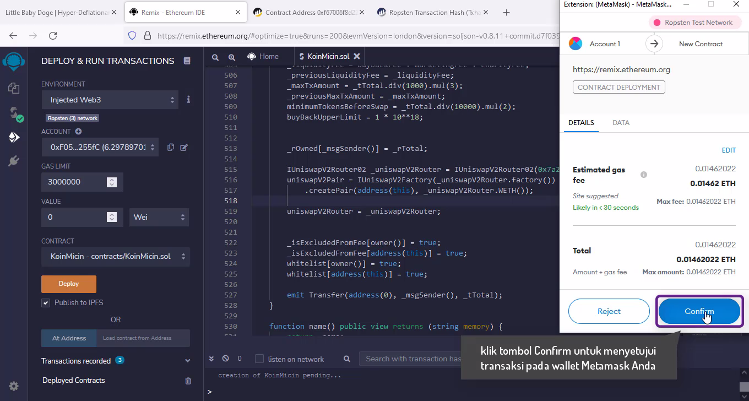The height and width of the screenshot is (401, 749).
Task: Expand the Transactions recorded section
Action: (x=187, y=361)
